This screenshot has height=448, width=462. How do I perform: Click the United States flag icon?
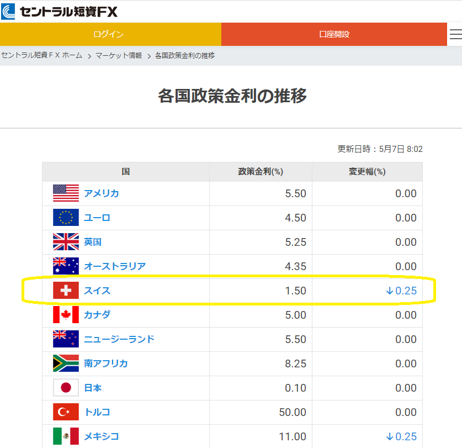[66, 193]
